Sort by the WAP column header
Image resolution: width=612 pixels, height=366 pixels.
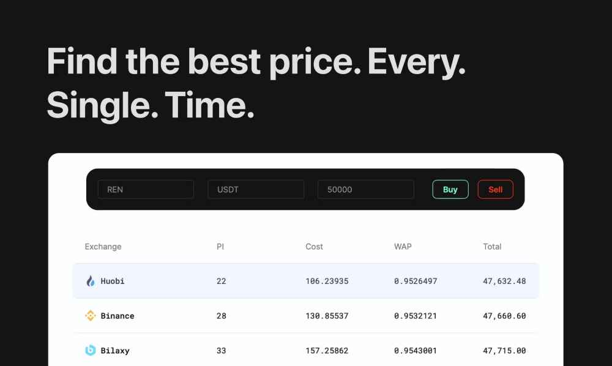point(403,247)
